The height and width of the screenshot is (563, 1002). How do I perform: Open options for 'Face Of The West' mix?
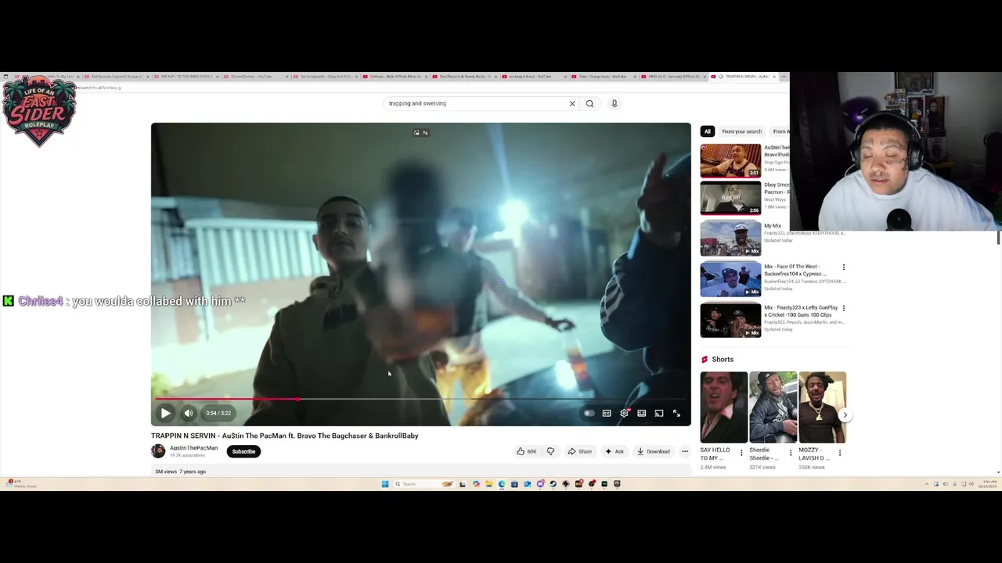pyautogui.click(x=843, y=267)
